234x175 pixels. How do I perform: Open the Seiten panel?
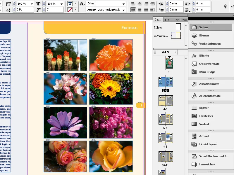[211, 27]
